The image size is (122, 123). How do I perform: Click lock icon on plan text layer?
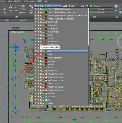pyautogui.click(x=43, y=93)
